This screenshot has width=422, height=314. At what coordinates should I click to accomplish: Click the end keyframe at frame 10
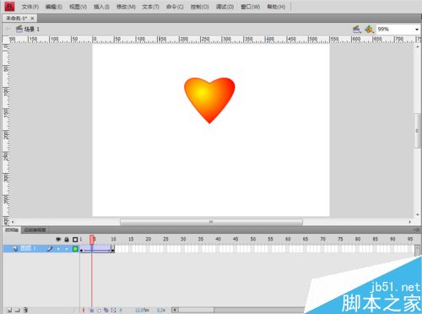(113, 249)
